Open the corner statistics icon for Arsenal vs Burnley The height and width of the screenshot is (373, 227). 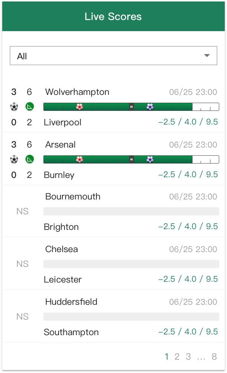click(x=29, y=159)
